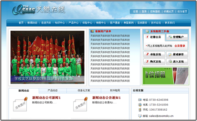This screenshot has width=197, height=121.
Task: Click the 进入系统 button
Action: tap(177, 62)
